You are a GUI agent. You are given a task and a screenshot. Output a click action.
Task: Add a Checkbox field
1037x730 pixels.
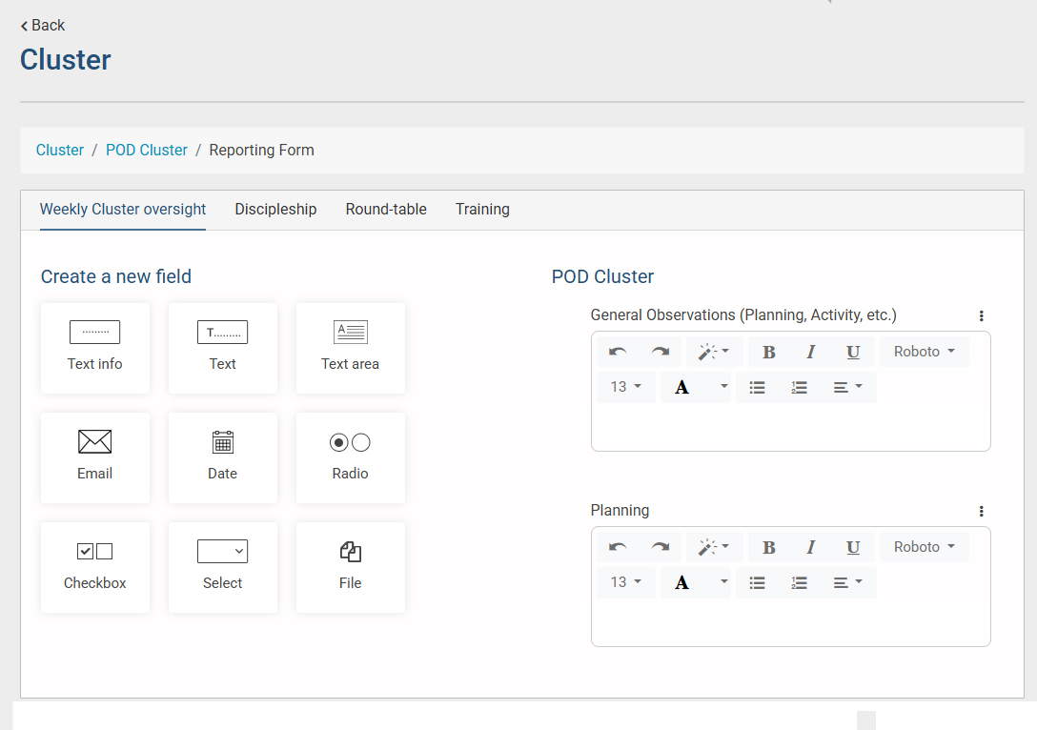pyautogui.click(x=95, y=567)
